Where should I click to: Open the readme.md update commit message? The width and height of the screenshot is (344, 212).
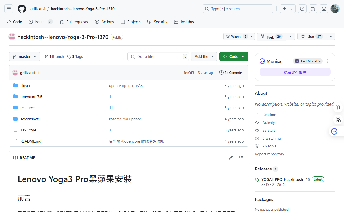click(125, 119)
